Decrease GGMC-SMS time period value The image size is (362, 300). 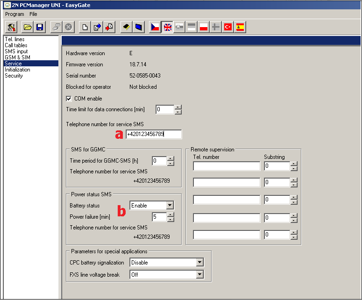pyautogui.click(x=170, y=164)
